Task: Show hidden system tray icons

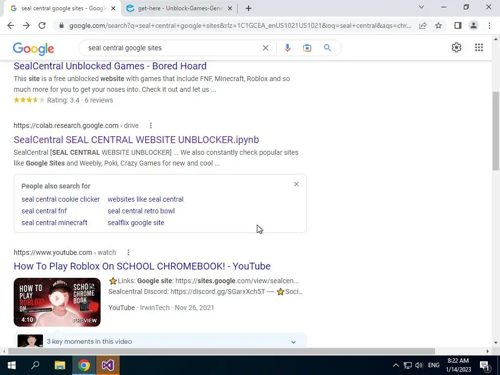Action: coord(396,365)
